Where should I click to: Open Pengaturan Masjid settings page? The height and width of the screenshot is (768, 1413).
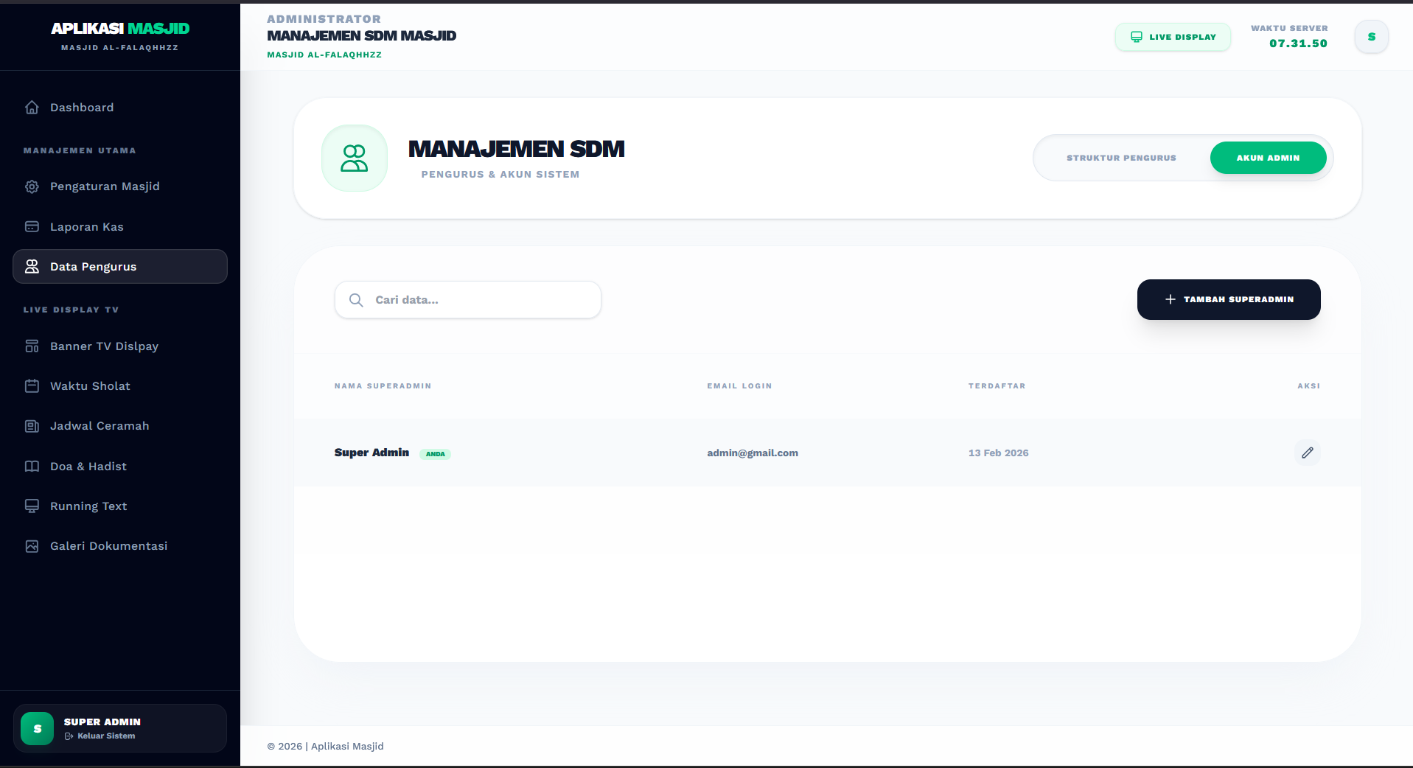[120, 186]
